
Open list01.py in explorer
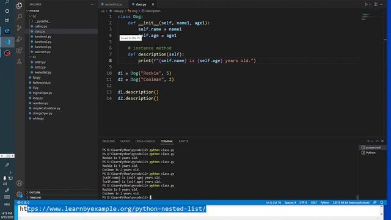(x=40, y=62)
